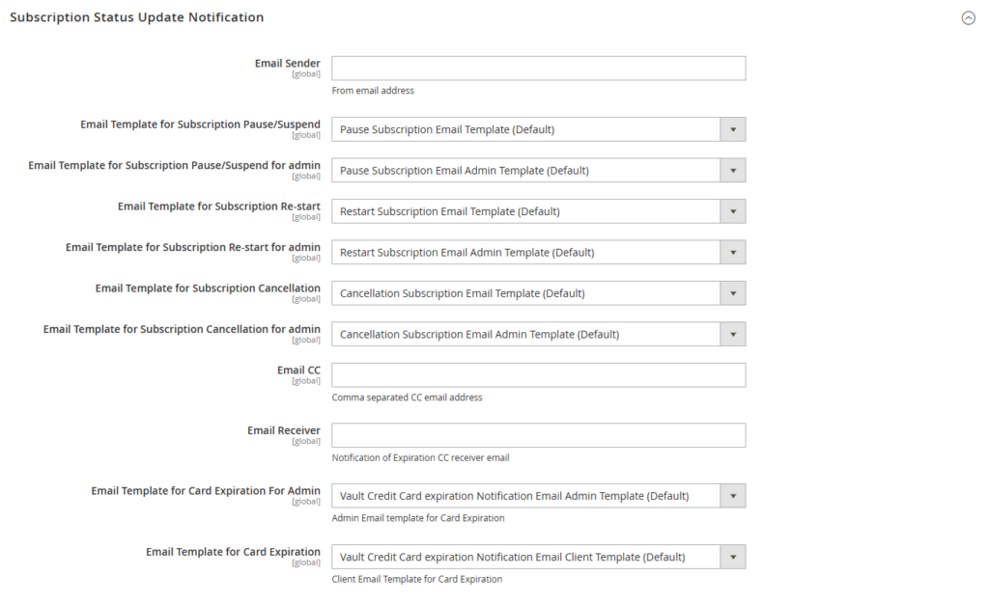The width and height of the screenshot is (989, 604).
Task: Open Cancellation Subscription Email Admin Template dropdown
Action: pyautogui.click(x=526, y=335)
